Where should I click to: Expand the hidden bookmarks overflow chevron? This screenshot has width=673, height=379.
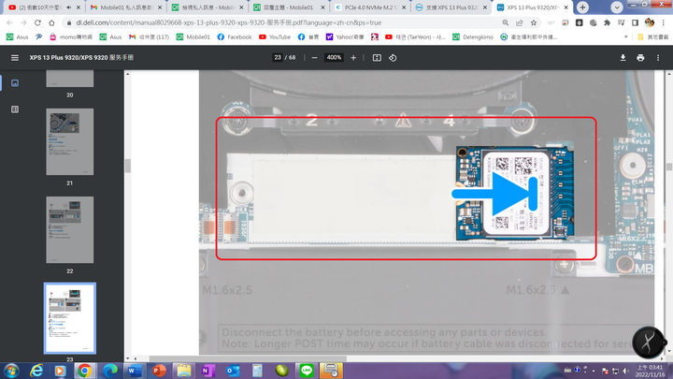coord(625,36)
